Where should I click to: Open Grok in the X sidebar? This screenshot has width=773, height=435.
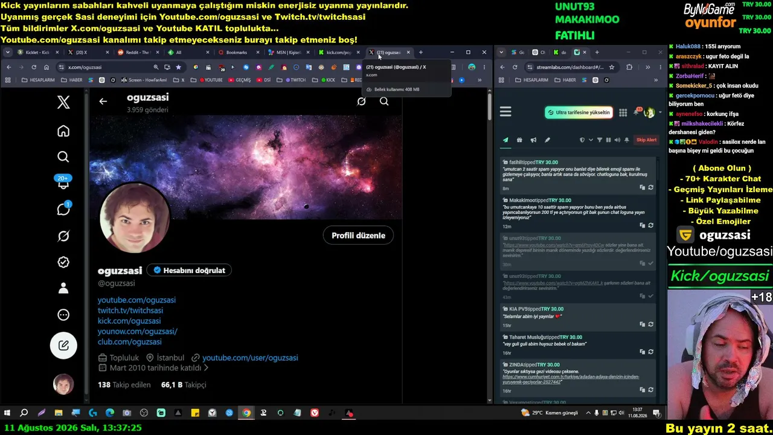click(63, 236)
